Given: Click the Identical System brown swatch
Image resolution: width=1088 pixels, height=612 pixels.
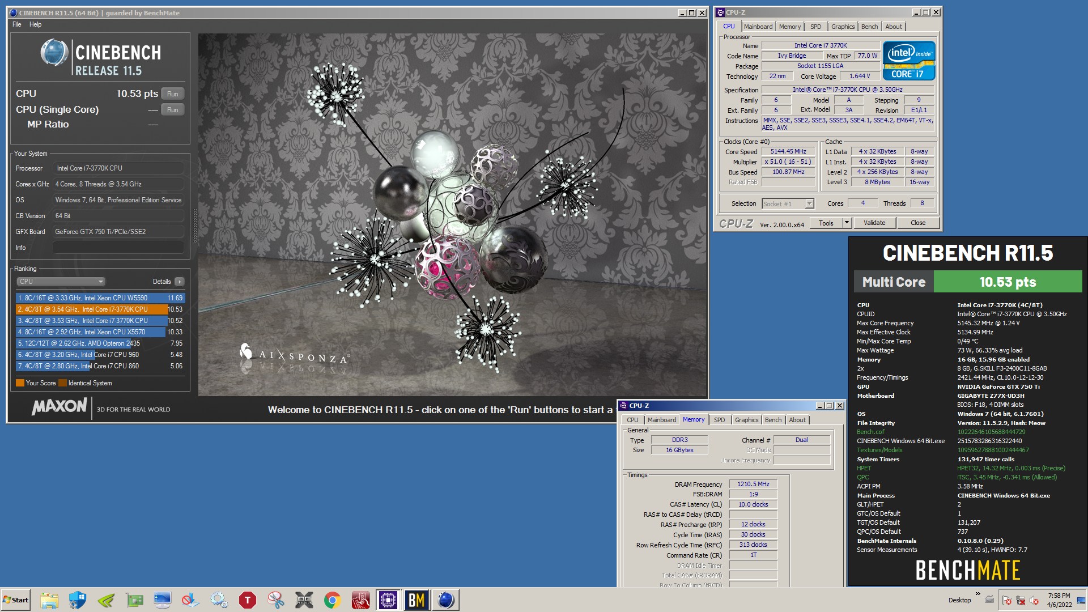Looking at the screenshot, I should point(63,383).
